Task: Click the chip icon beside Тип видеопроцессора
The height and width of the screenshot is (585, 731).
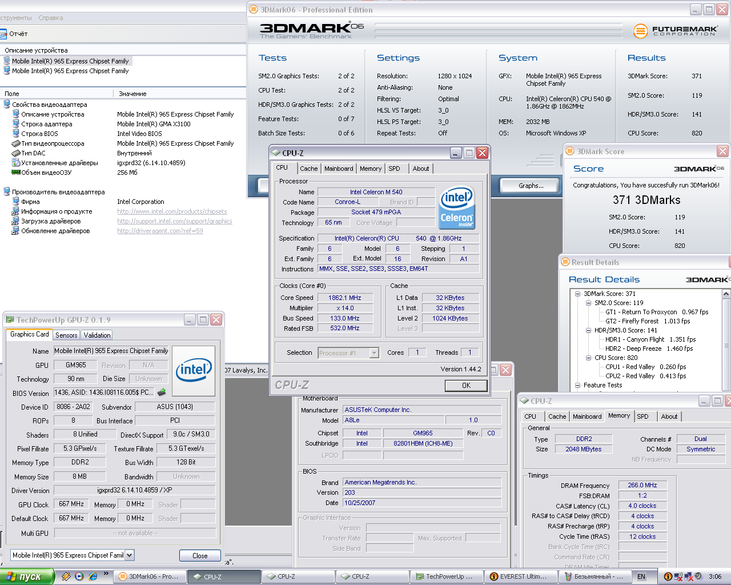Action: 16,143
